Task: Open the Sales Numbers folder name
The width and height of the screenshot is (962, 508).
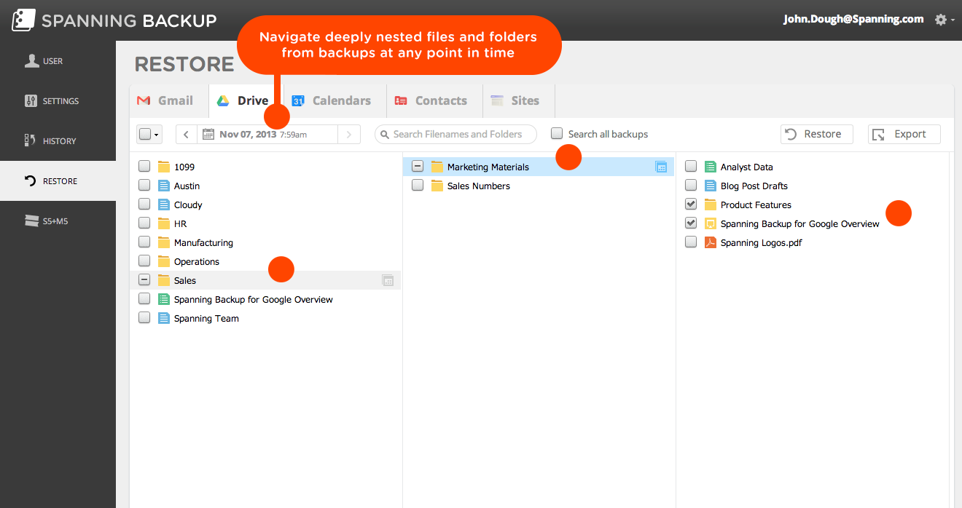Action: (479, 186)
